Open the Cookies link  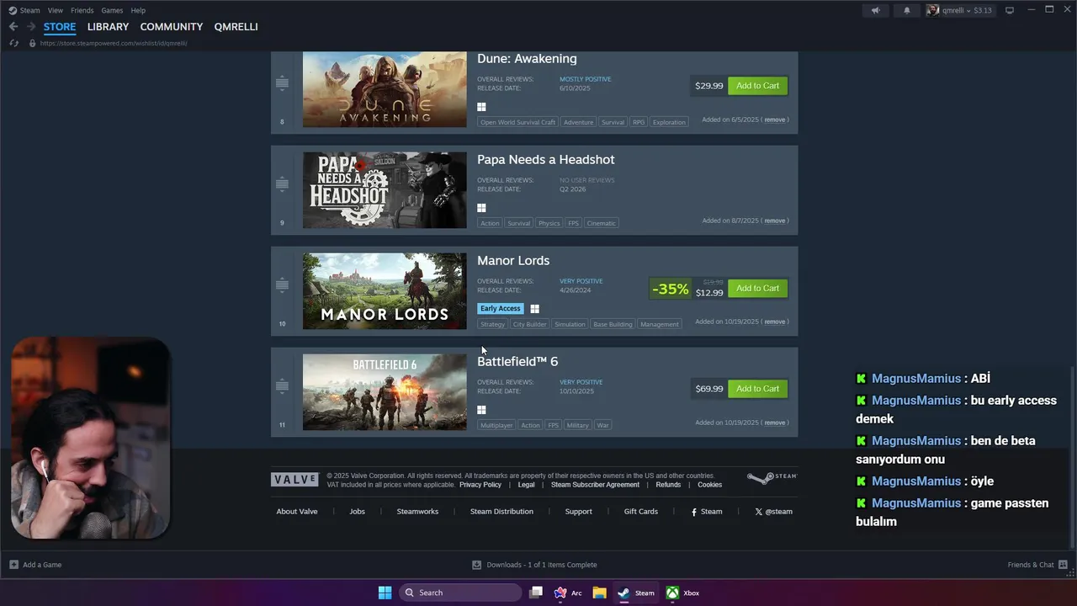[x=709, y=485]
